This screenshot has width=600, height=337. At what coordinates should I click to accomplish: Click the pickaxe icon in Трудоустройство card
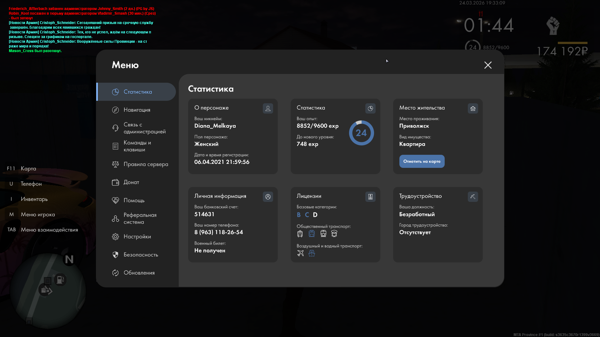[472, 197]
